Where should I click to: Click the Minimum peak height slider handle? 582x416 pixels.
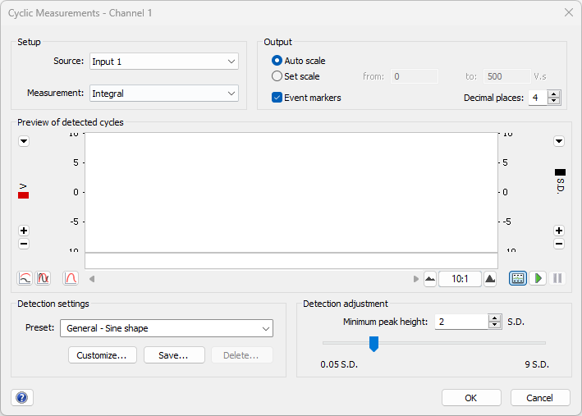373,343
